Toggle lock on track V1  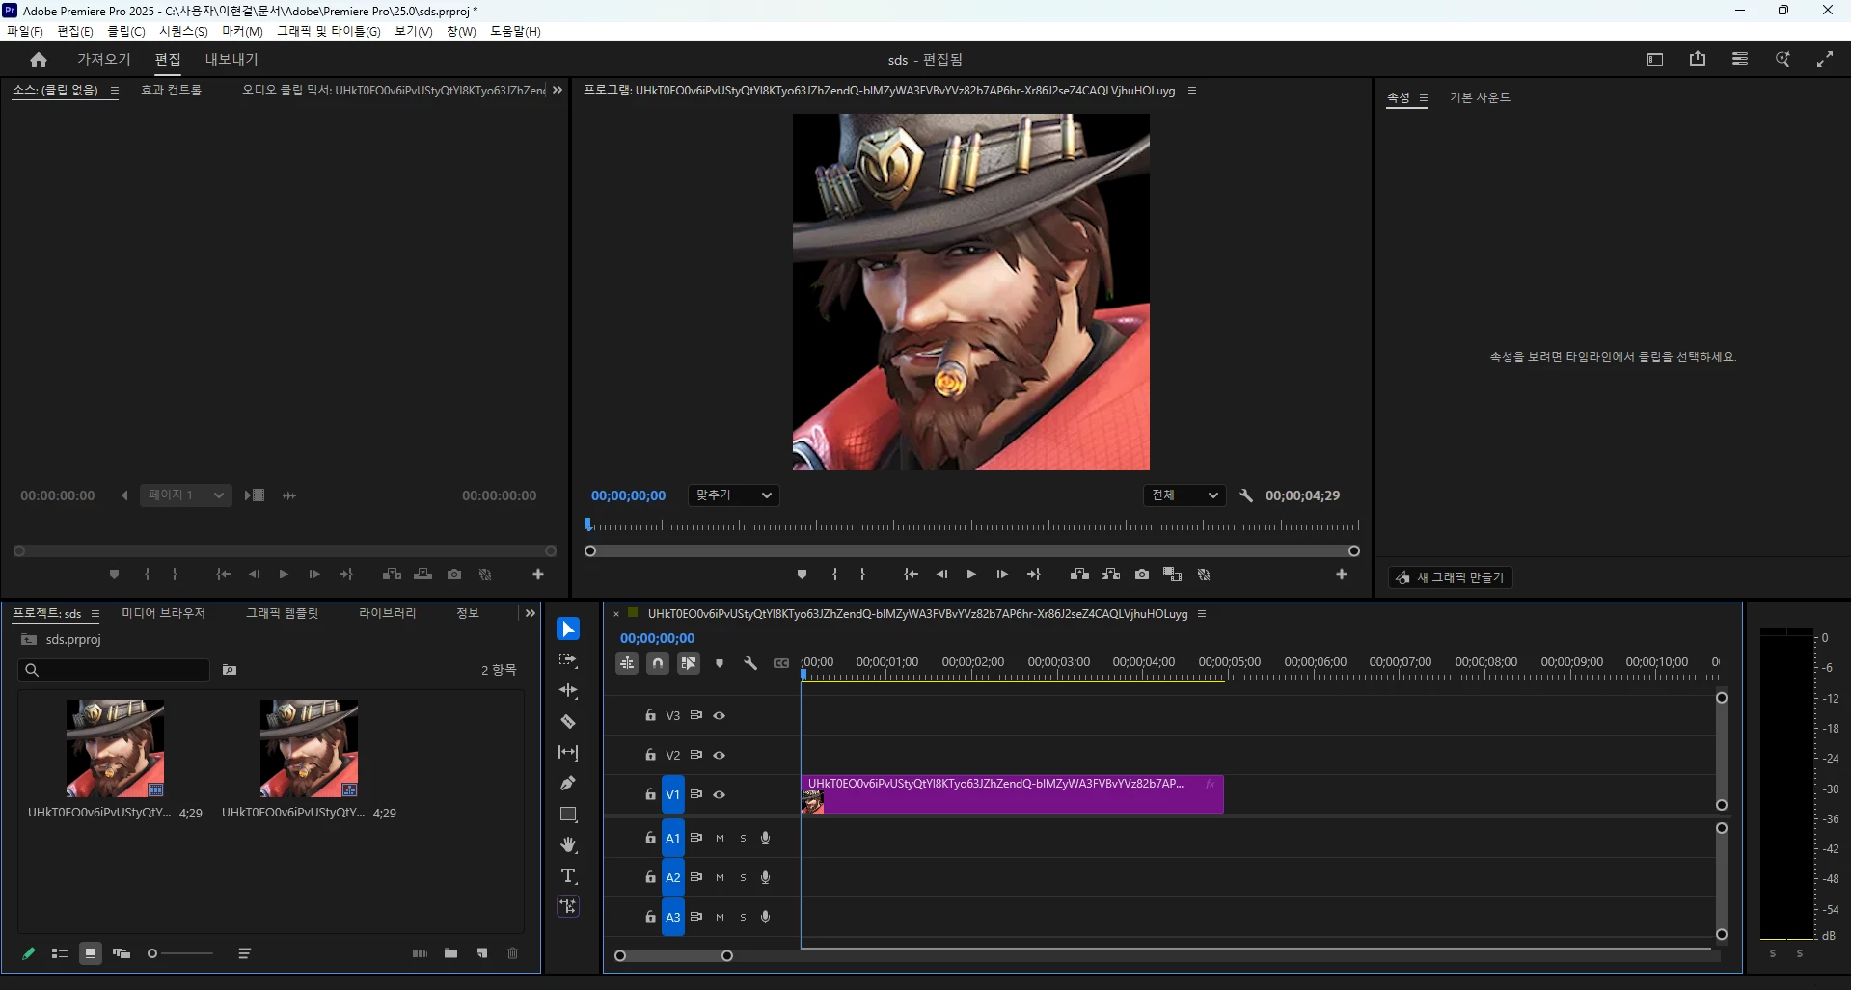click(x=650, y=795)
